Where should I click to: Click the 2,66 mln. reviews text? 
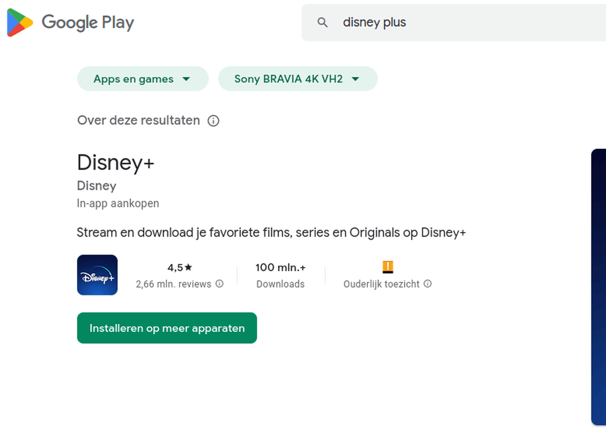pyautogui.click(x=174, y=284)
